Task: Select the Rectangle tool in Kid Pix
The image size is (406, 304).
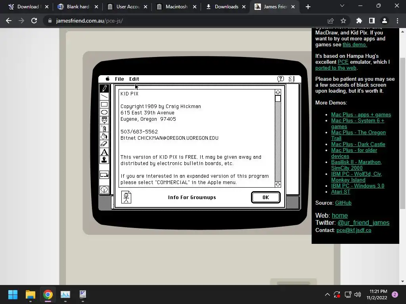Action: [x=104, y=104]
